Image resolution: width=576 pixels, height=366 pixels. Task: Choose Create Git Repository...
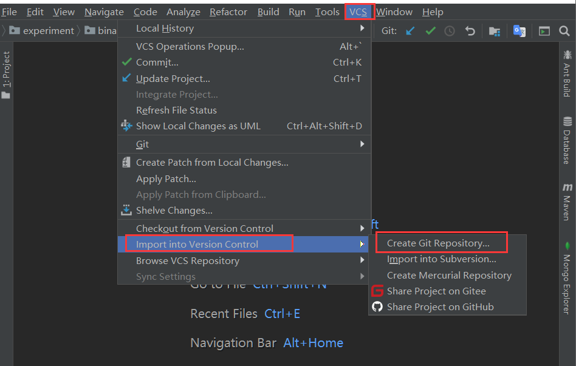click(x=447, y=243)
